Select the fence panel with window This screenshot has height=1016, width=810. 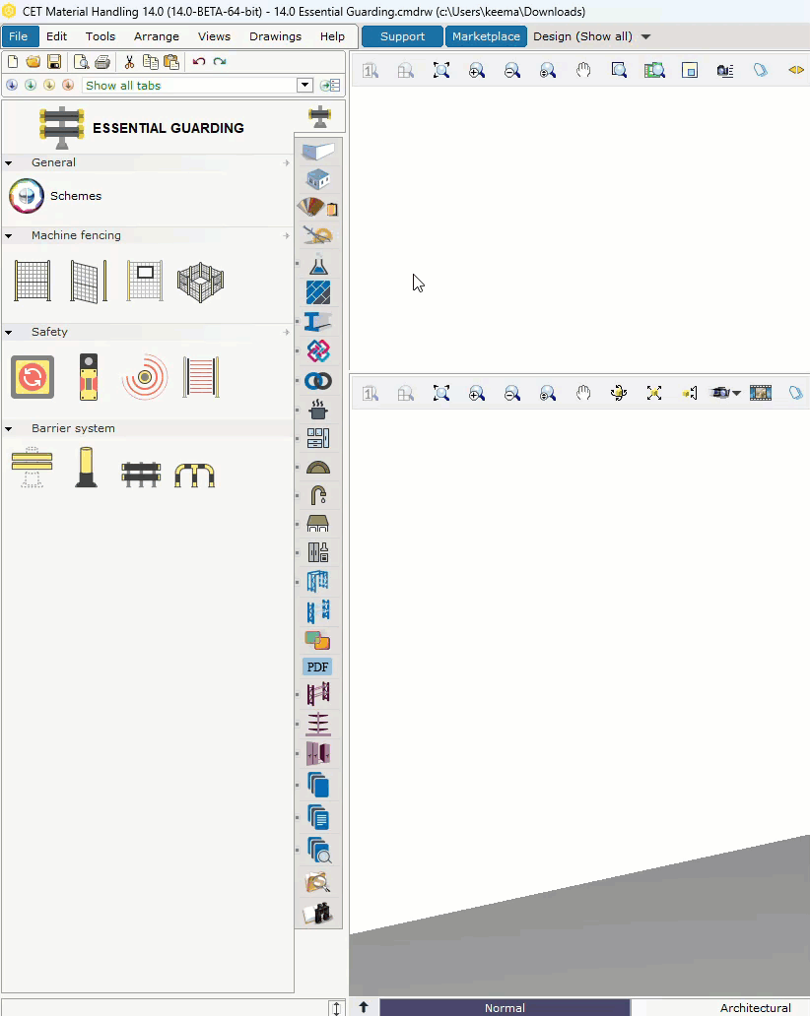point(145,282)
